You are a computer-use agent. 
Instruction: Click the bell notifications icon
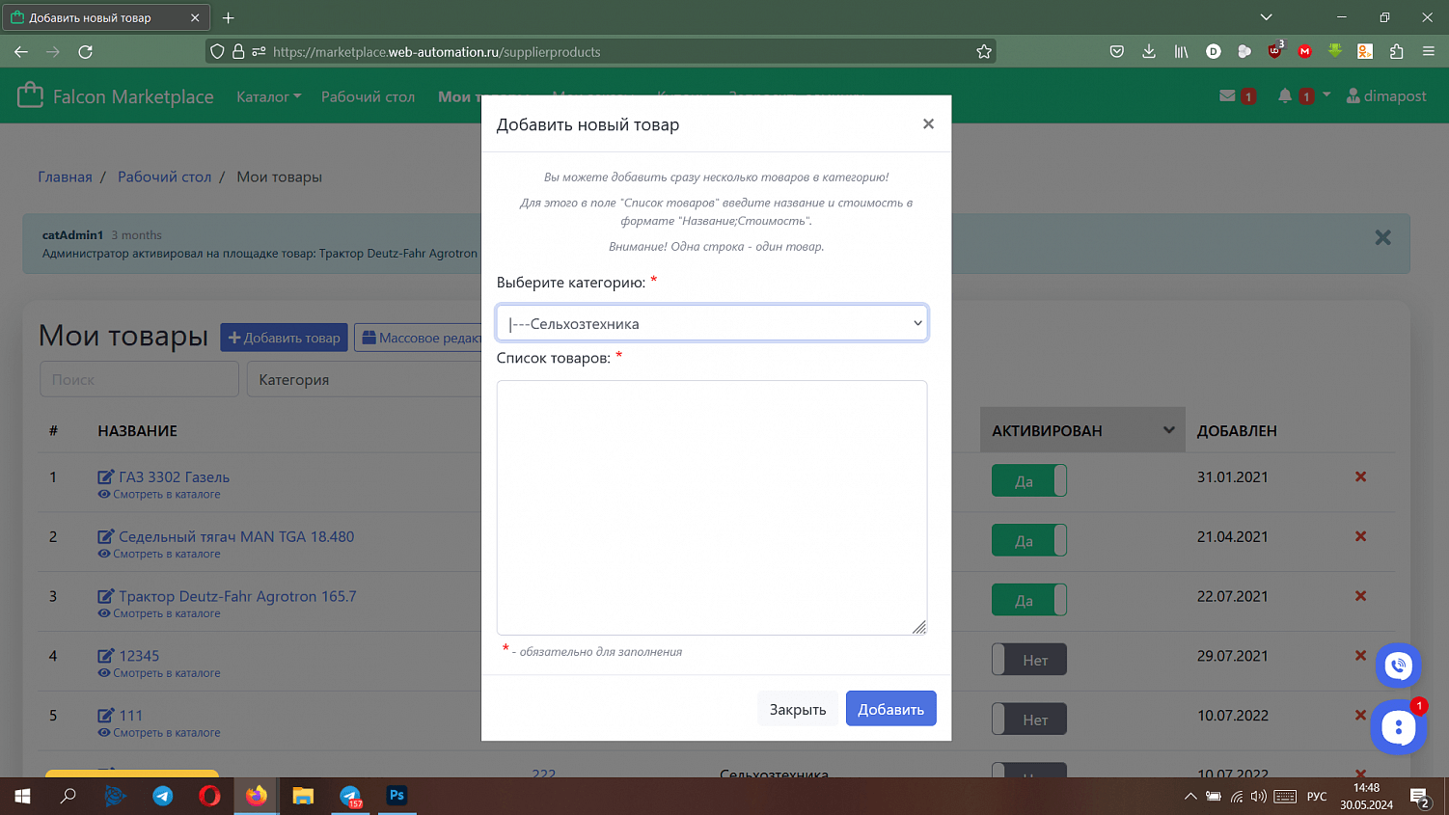[x=1285, y=95]
